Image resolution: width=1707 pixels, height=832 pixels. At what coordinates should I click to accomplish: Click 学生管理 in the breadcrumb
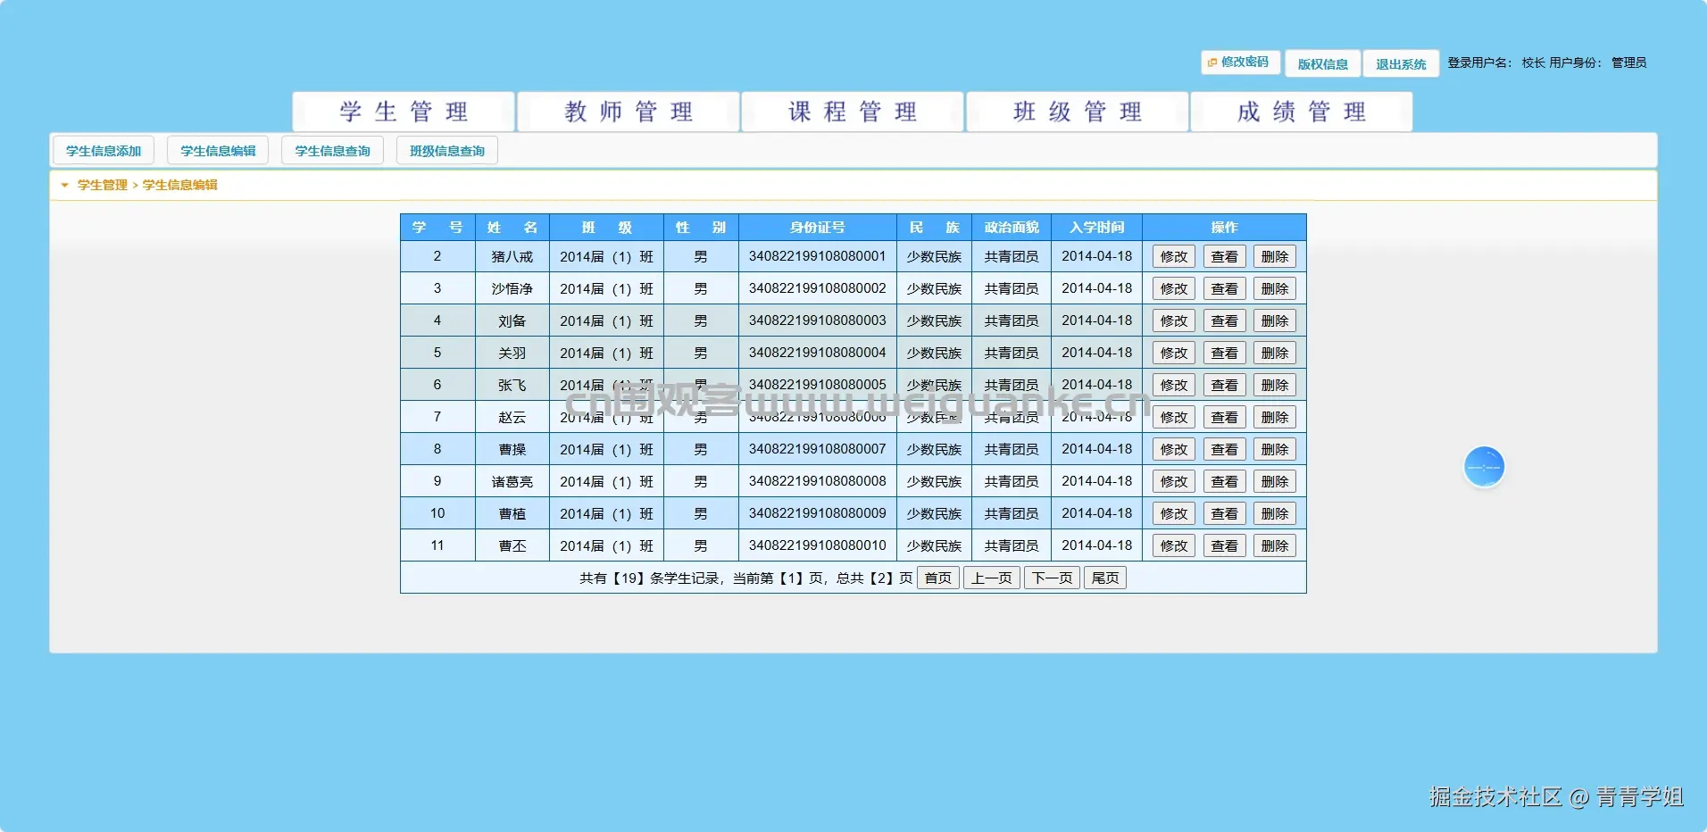click(103, 185)
